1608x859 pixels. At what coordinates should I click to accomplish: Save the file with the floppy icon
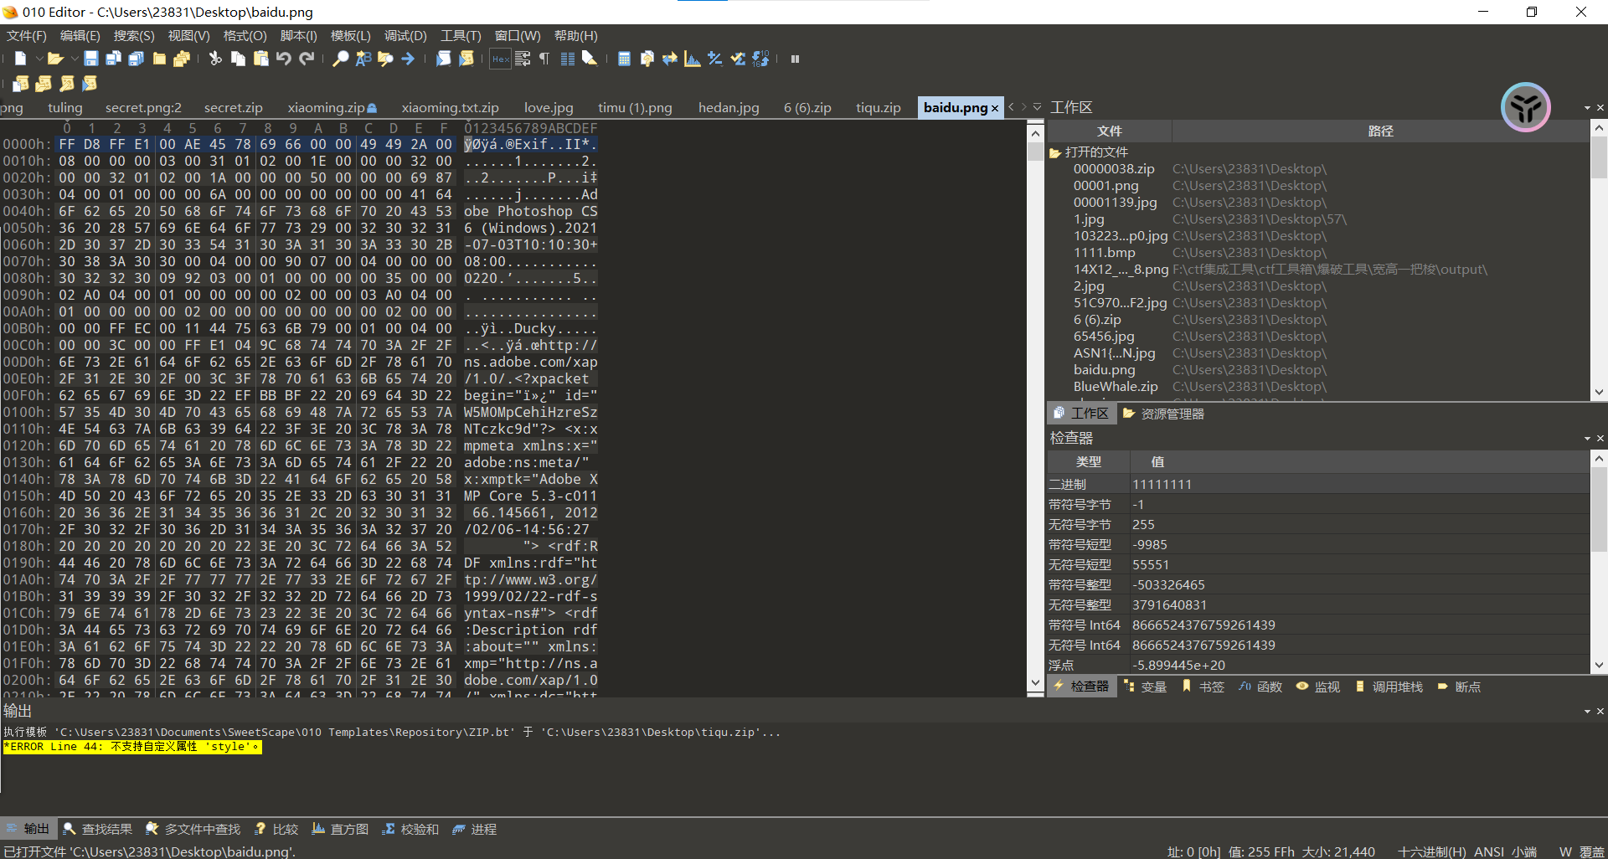pos(91,59)
